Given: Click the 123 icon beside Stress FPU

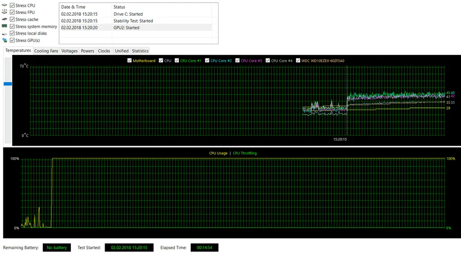Looking at the screenshot, I should [4, 12].
